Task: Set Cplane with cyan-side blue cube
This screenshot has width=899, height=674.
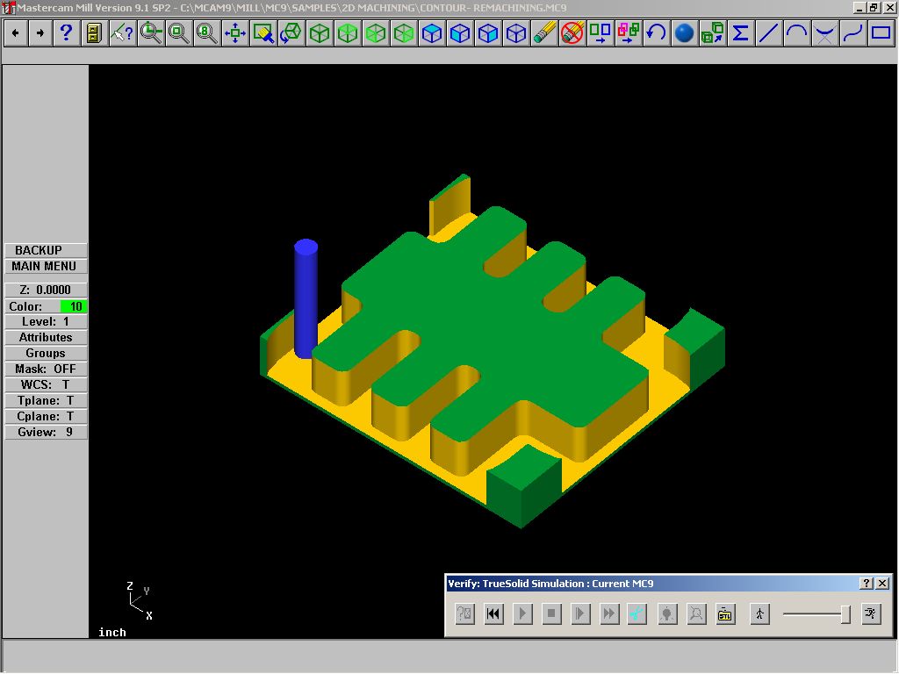Action: (x=488, y=33)
